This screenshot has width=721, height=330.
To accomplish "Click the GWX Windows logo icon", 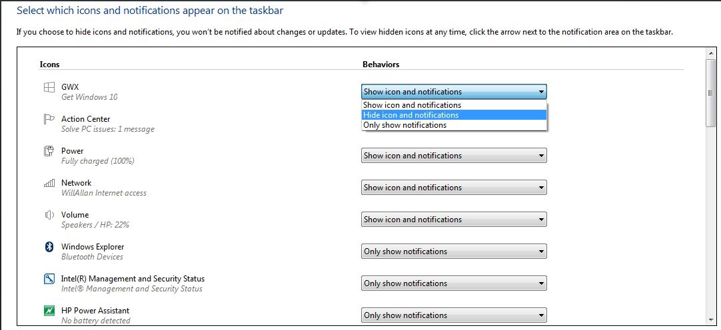I will coord(49,87).
